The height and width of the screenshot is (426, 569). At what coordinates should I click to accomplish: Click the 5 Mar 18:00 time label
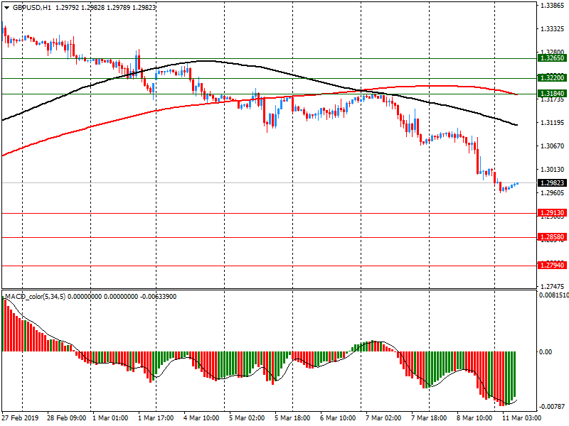coord(292,418)
